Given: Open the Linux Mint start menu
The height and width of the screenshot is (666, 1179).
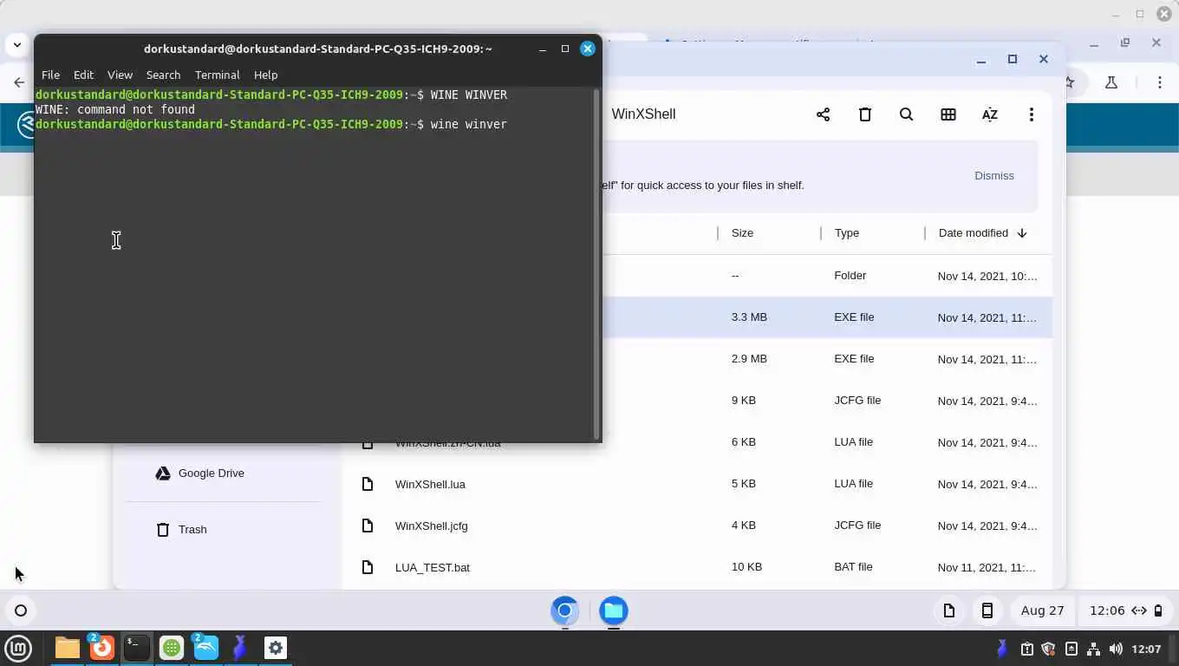Looking at the screenshot, I should (18, 648).
